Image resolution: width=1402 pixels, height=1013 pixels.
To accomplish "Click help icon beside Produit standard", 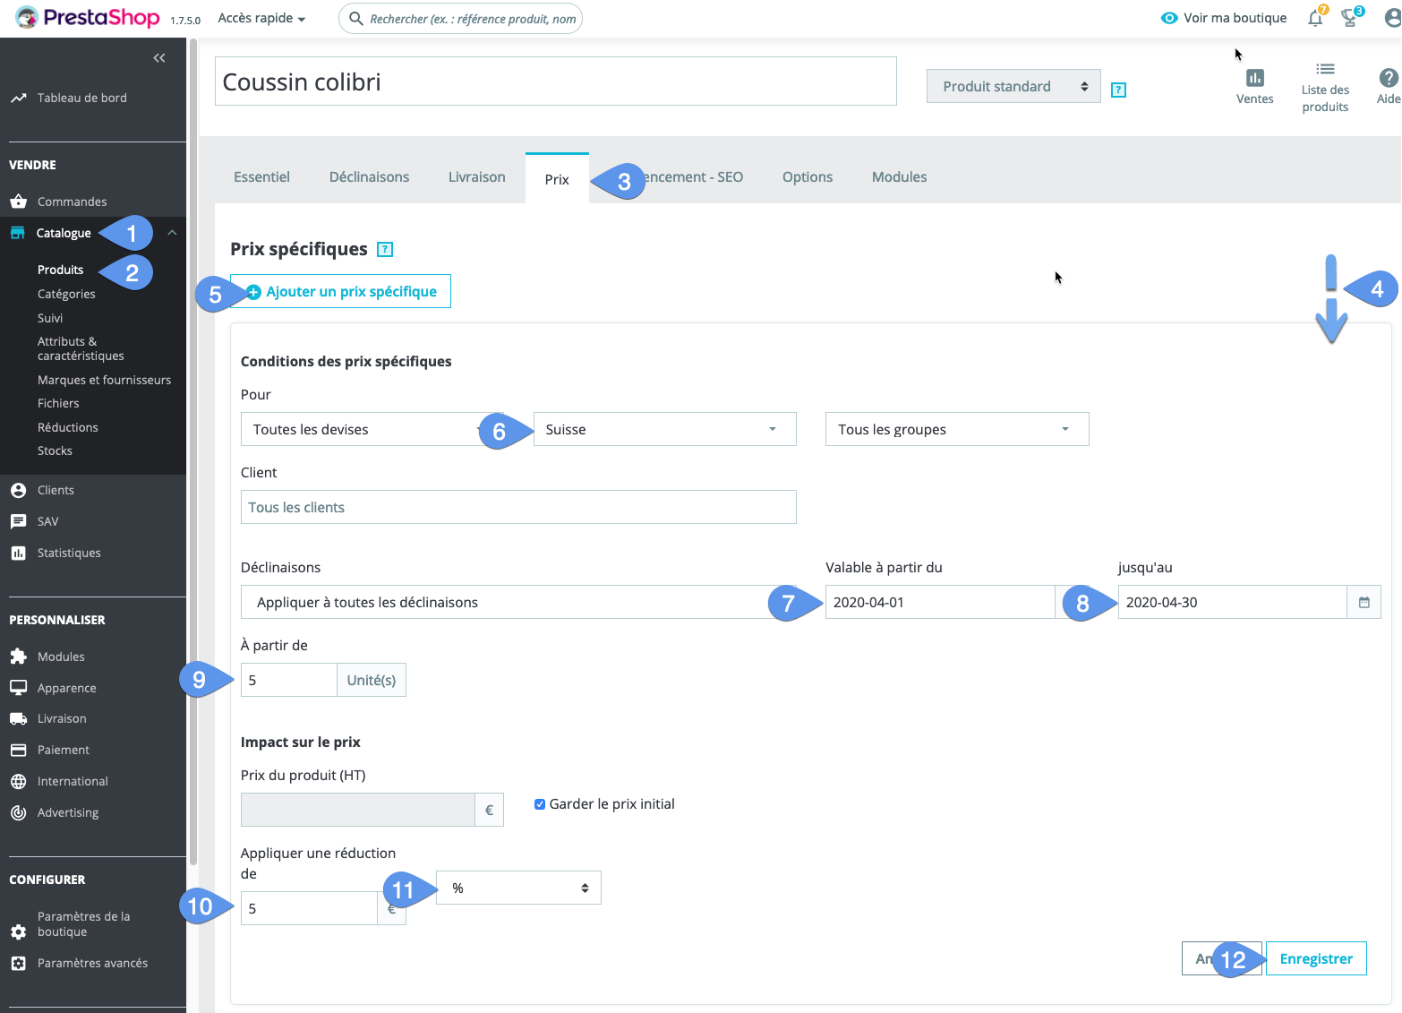I will [1118, 90].
